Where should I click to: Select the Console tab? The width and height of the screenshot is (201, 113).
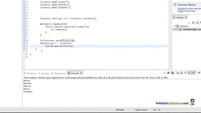pos(75,73)
